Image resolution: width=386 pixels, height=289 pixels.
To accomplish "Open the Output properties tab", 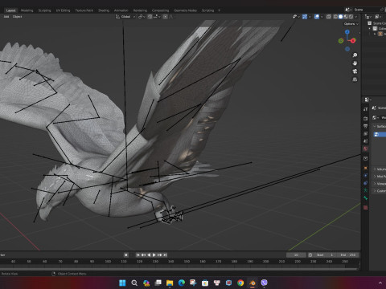I will 366,126.
